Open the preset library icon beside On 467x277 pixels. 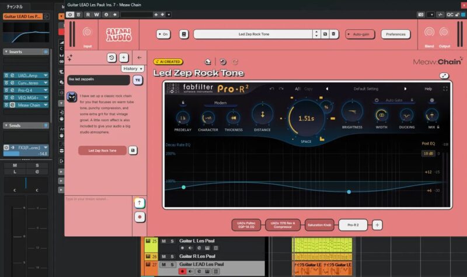[184, 34]
